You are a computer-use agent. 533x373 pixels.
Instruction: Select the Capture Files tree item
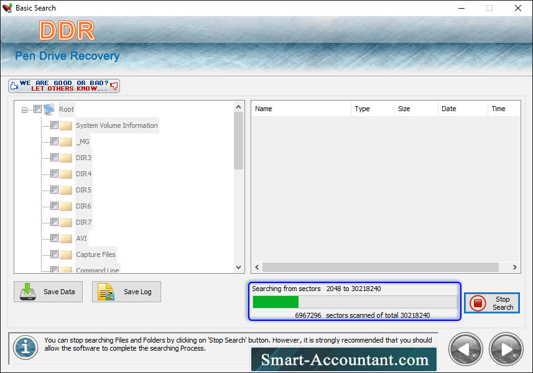96,254
